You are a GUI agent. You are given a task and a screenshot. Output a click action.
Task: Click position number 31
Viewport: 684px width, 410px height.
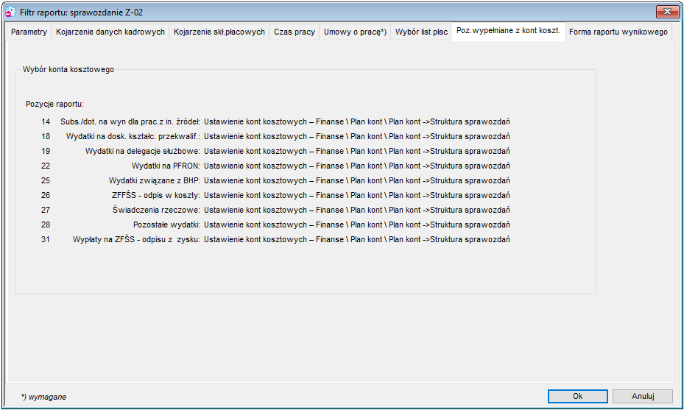click(x=46, y=239)
